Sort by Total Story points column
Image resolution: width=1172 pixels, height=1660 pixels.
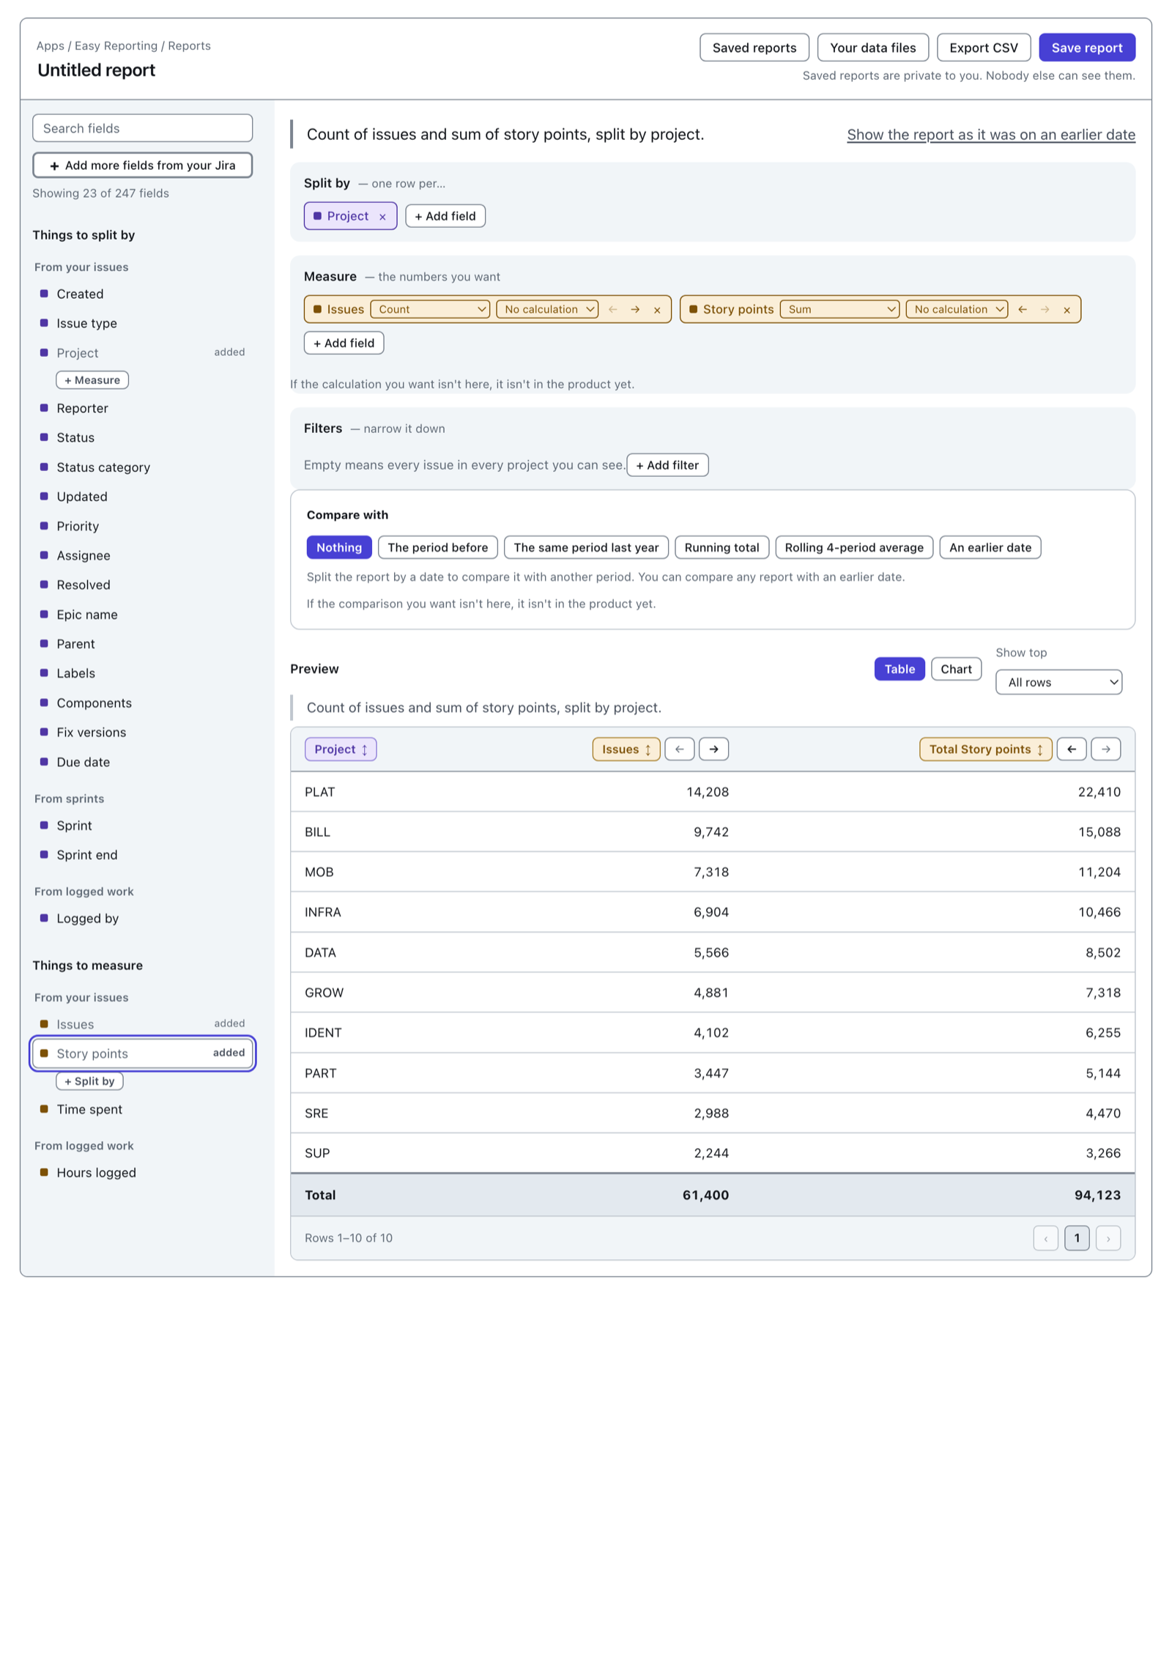[x=986, y=749]
